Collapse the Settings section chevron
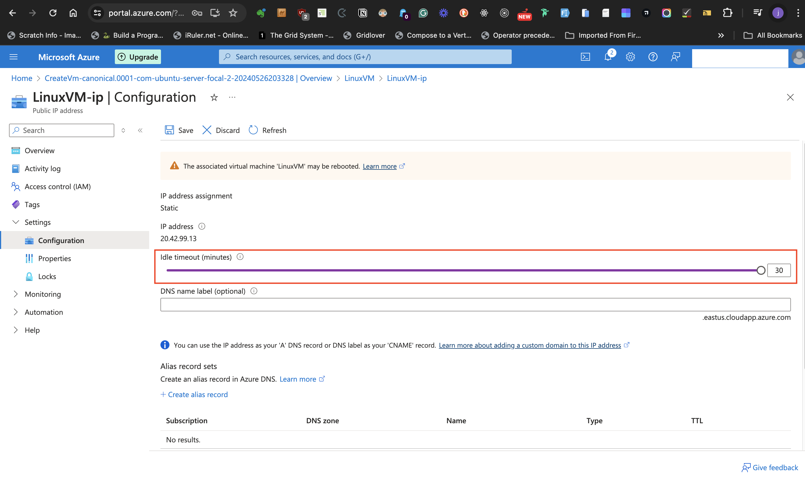 [x=16, y=222]
